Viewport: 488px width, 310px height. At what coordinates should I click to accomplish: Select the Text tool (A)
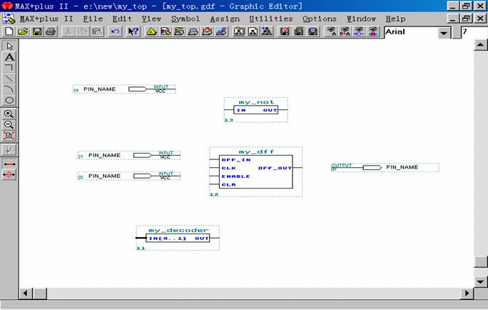(x=9, y=57)
